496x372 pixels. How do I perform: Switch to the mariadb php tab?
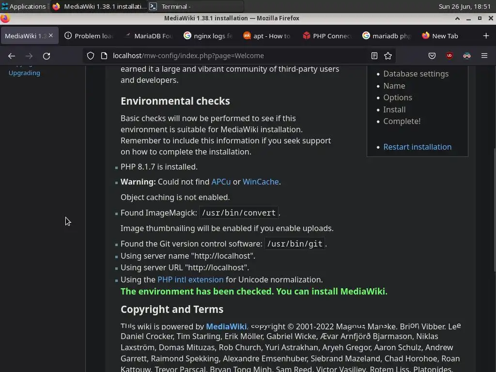[387, 36]
